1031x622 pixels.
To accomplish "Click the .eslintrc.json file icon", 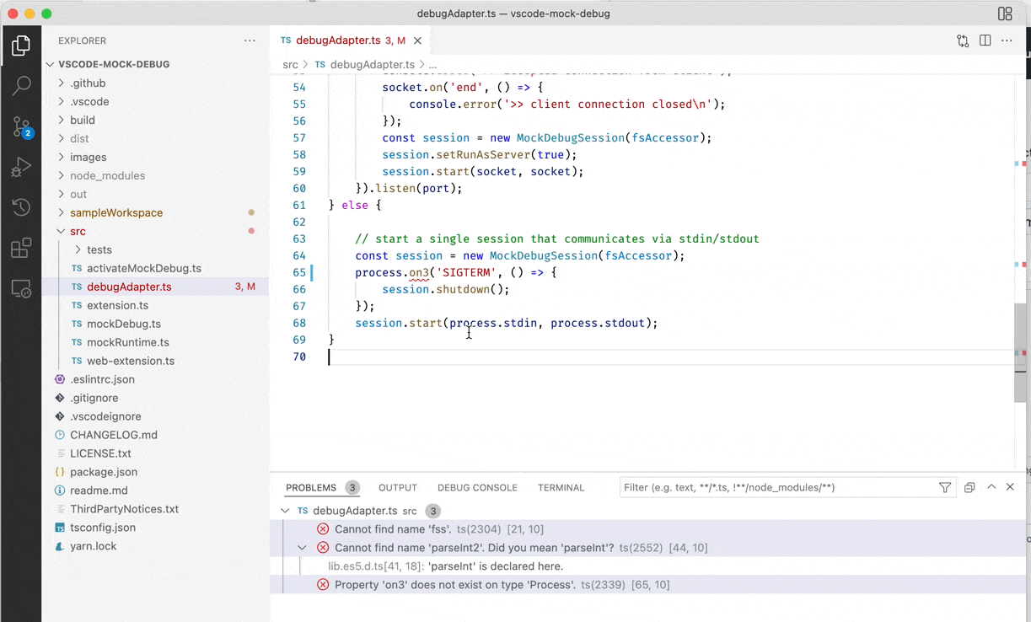I will click(60, 379).
